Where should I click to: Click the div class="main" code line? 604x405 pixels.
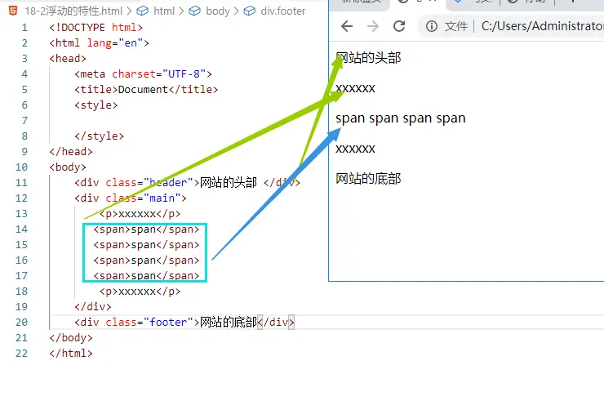tap(131, 198)
